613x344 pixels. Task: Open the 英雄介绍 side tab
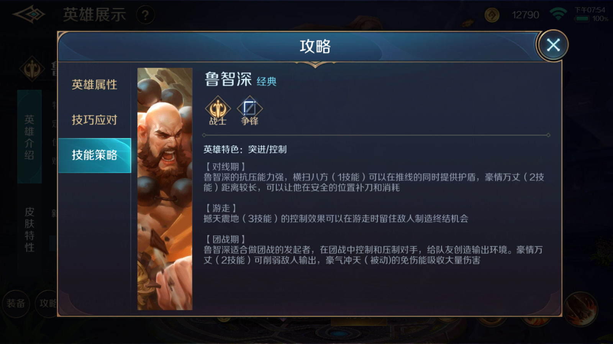coord(30,137)
